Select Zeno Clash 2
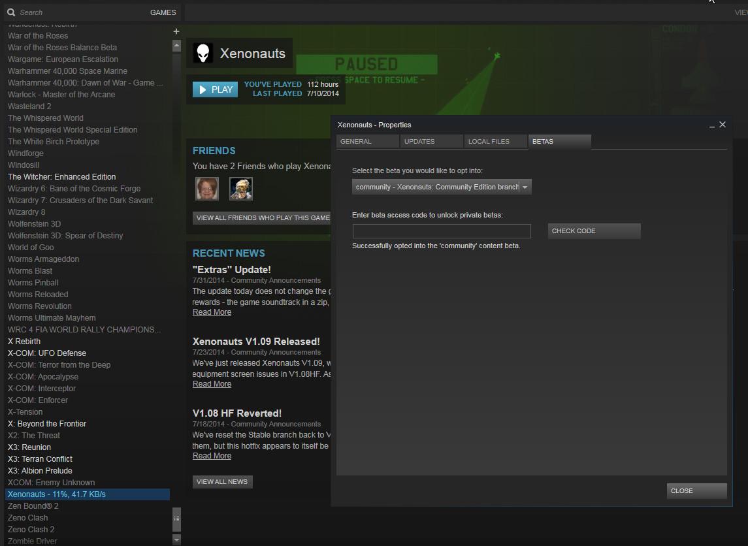Viewport: 748px width, 546px height. click(x=31, y=529)
